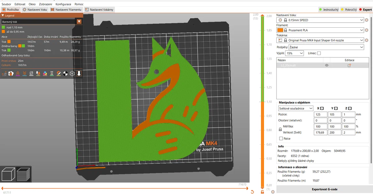Open the Barevný tisk view type dropdown
Viewport: 373px width, 194px height.
pyautogui.click(x=41, y=22)
